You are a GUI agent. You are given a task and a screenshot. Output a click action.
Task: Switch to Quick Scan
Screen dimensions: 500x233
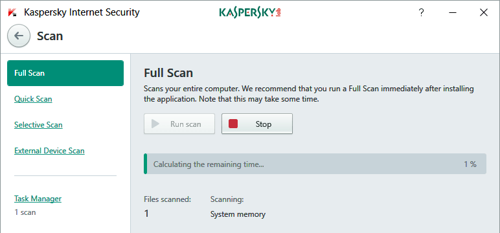point(33,99)
